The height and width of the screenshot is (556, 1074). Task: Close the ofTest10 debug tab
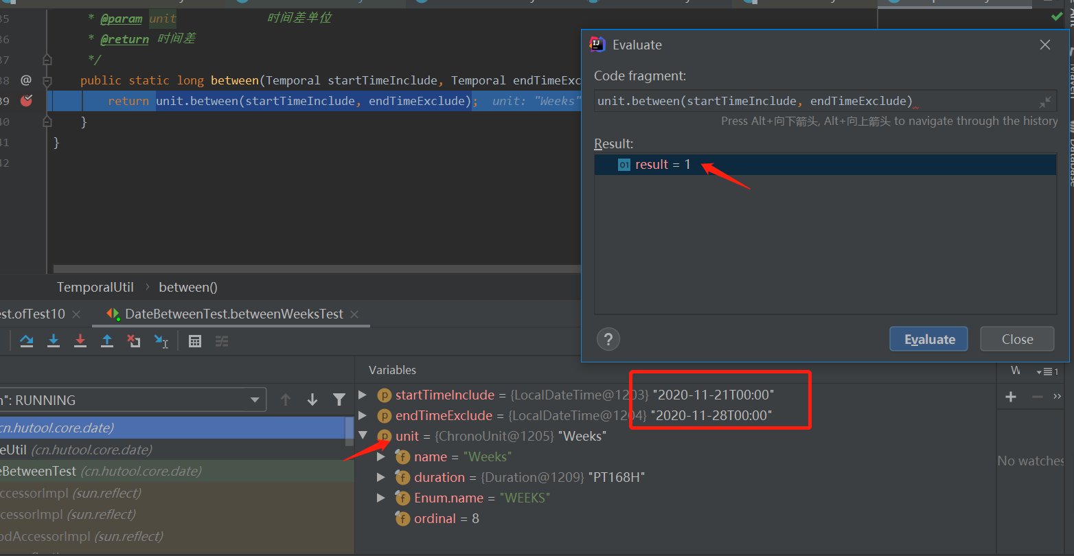(76, 314)
